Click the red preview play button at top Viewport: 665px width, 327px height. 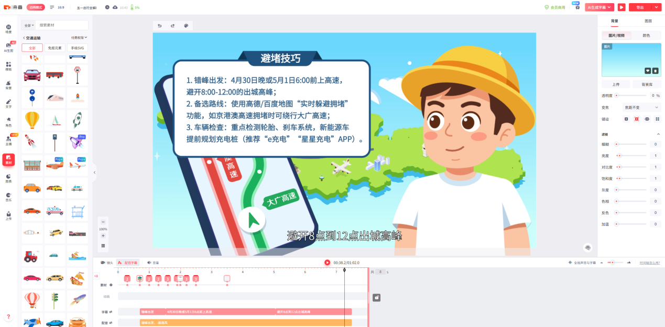(622, 7)
